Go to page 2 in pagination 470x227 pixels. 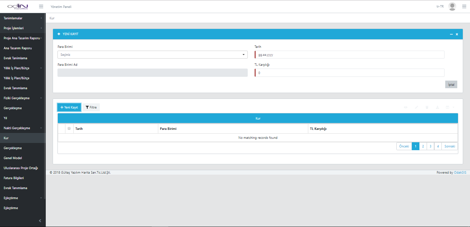click(x=423, y=146)
